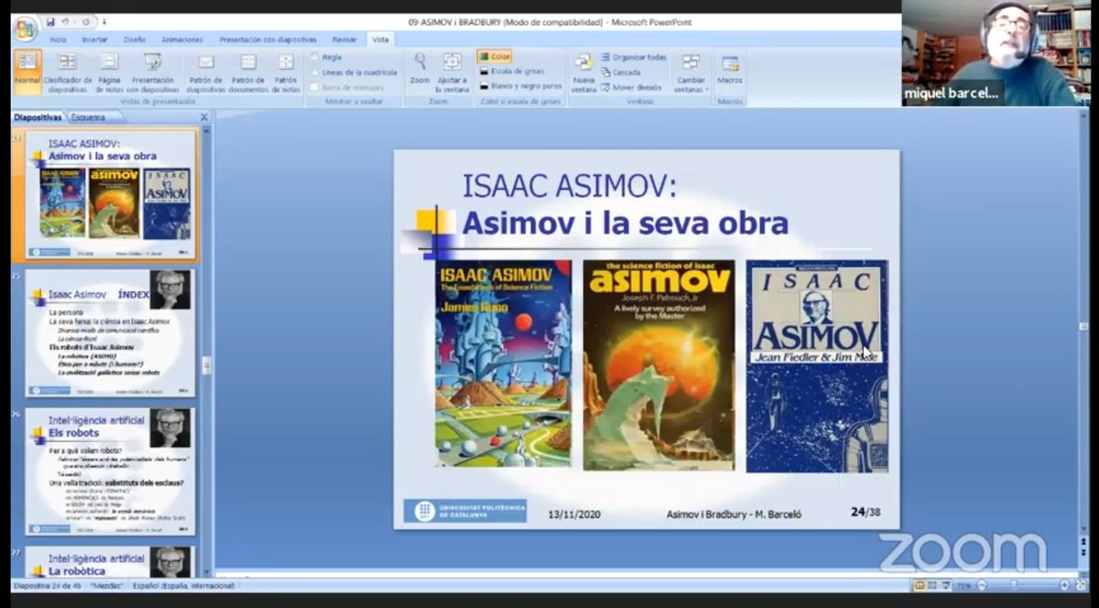This screenshot has height=608, width=1099.
Task: Open the Animaciones ribbon tab
Action: click(182, 39)
